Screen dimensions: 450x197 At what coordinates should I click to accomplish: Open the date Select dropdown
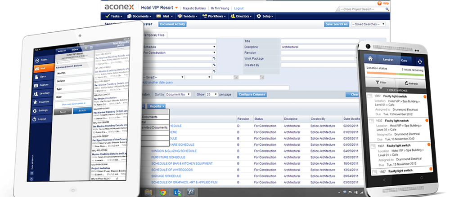click(x=163, y=77)
